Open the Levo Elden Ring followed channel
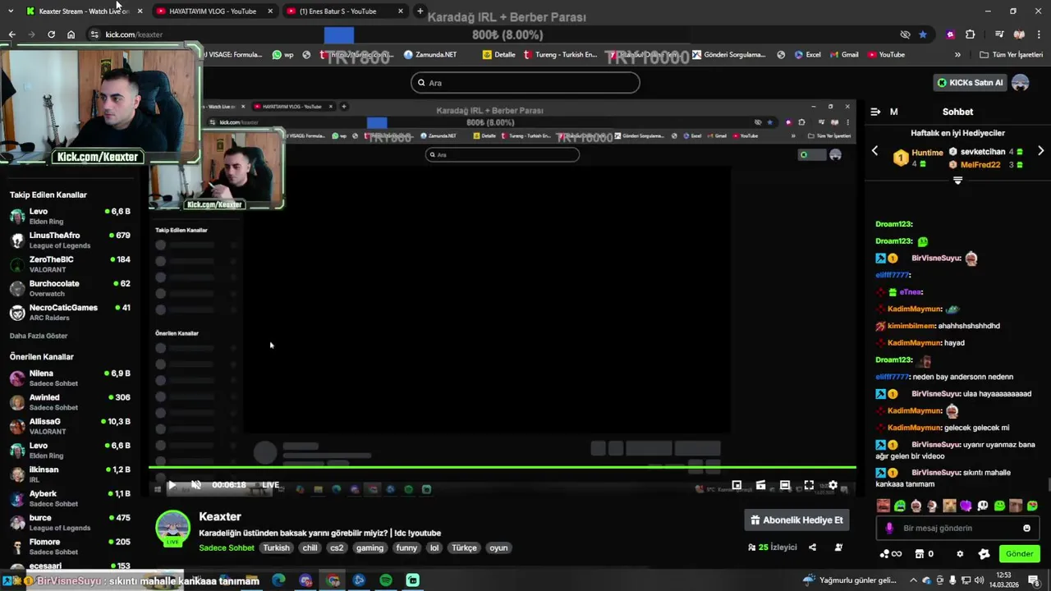The image size is (1051, 591). pyautogui.click(x=71, y=217)
